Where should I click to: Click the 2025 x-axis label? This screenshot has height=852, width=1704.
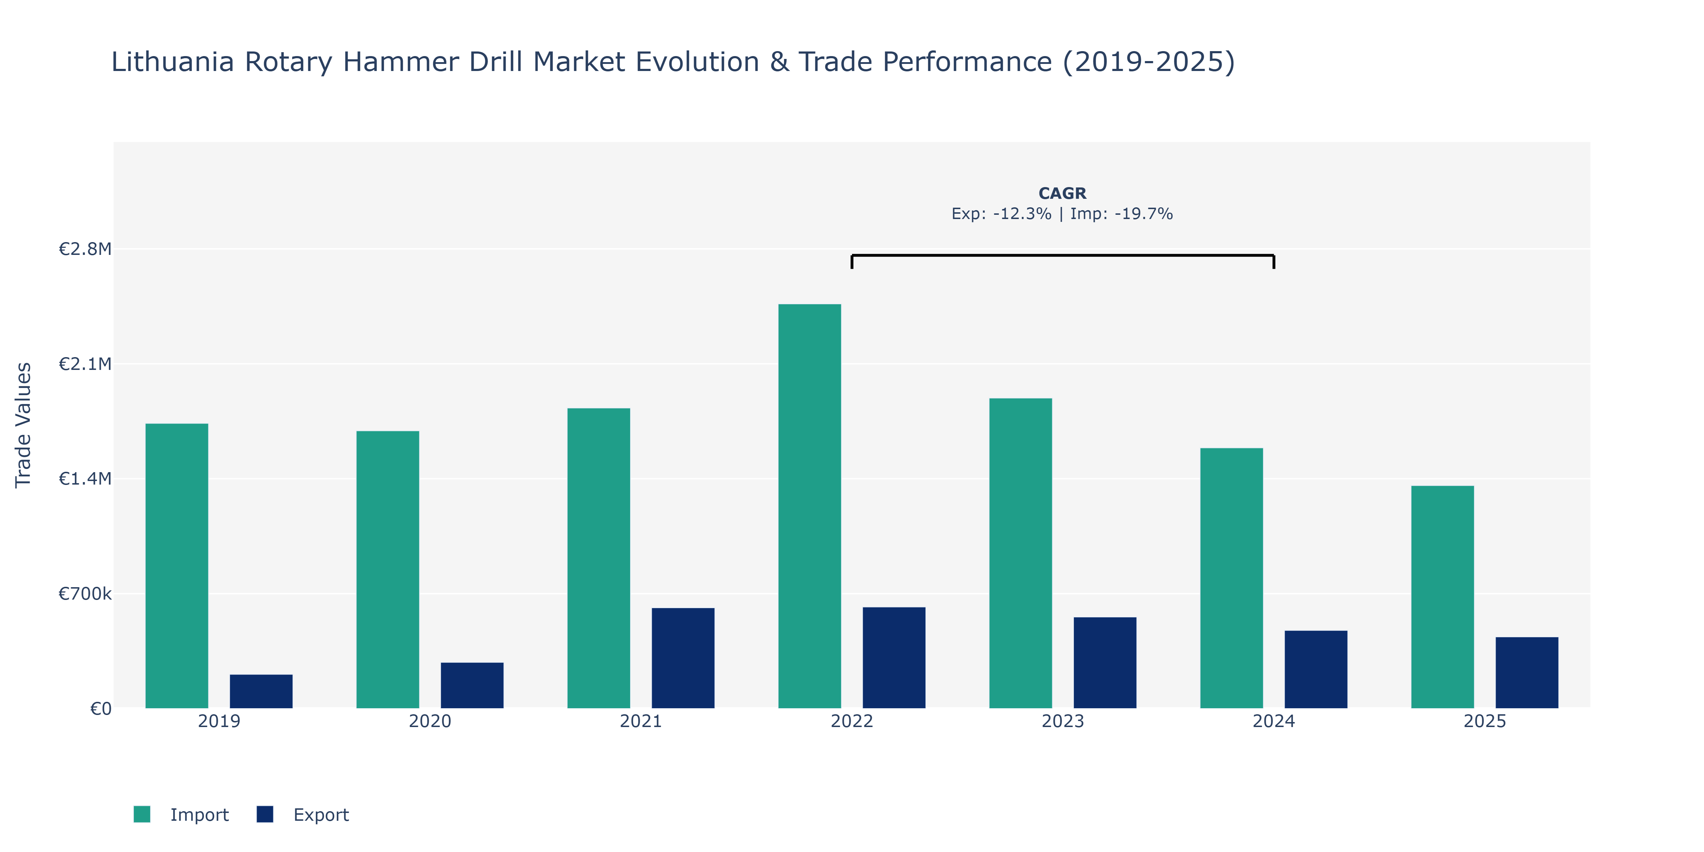point(1485,721)
